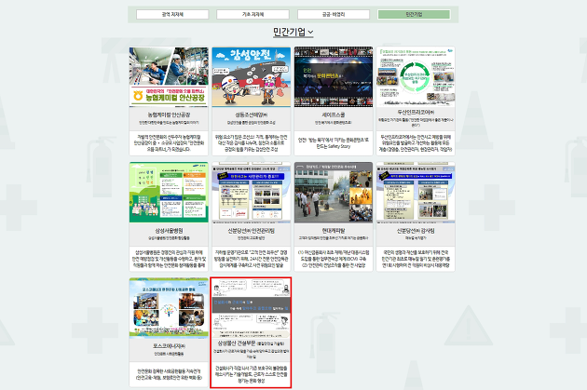587x390 pixels.
Task: Open the 공공·비영리 tab
Action: pos(334,14)
